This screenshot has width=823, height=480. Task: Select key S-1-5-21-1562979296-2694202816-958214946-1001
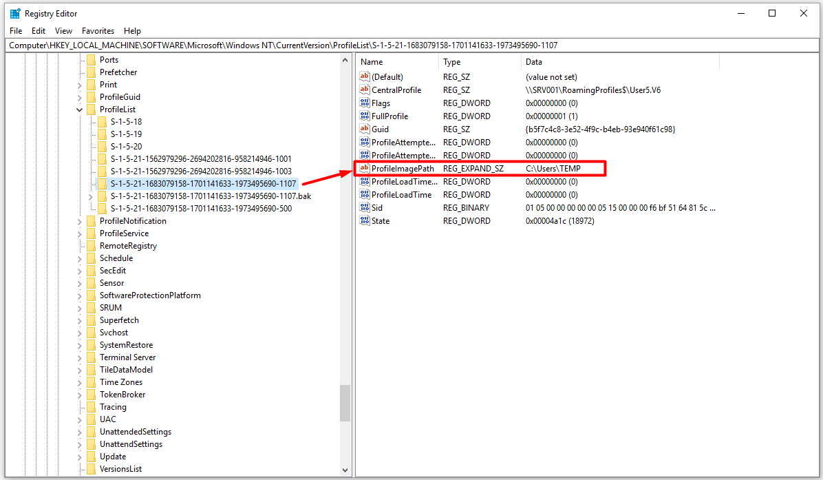(201, 158)
